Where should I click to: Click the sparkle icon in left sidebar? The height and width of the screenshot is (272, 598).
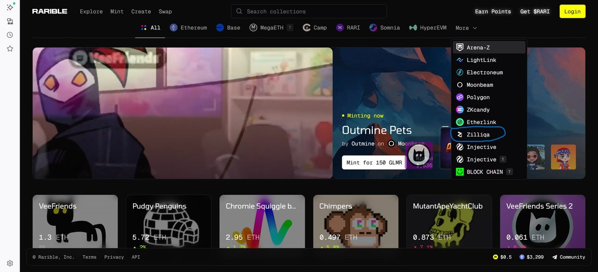[x=10, y=7]
